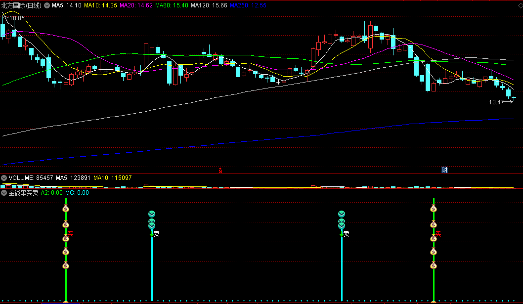Click the green MA60: 15.40 label

(172, 5)
